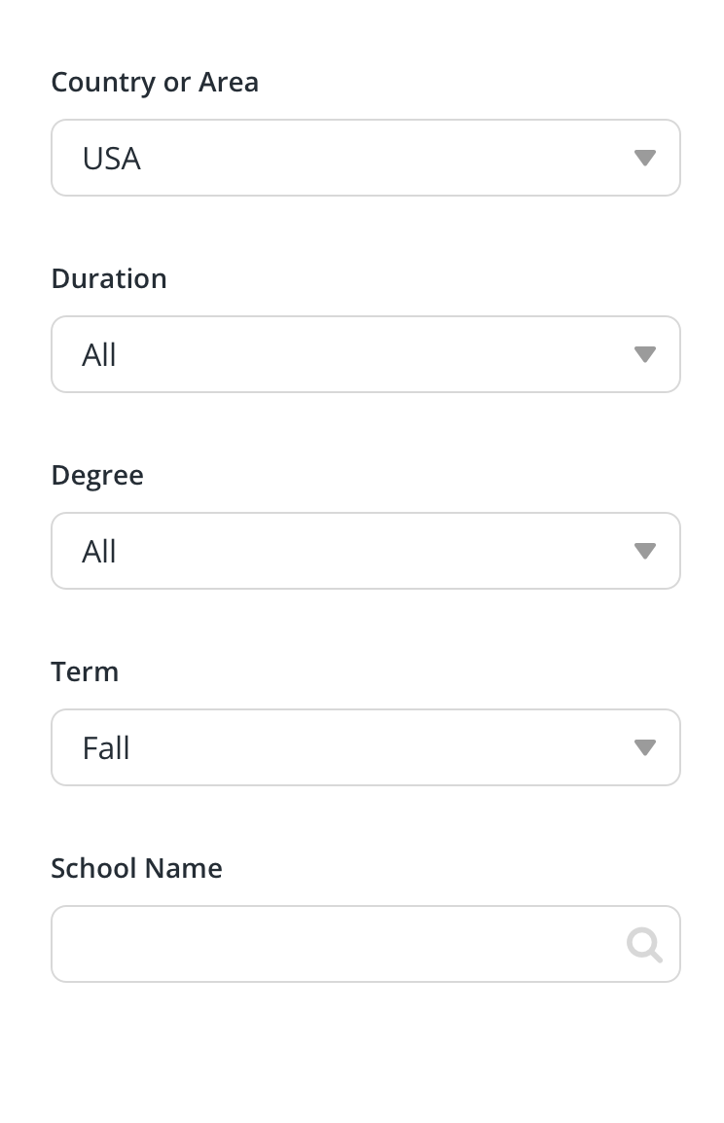The image size is (724, 1123).
Task: Click the Country or Area label
Action: [155, 82]
